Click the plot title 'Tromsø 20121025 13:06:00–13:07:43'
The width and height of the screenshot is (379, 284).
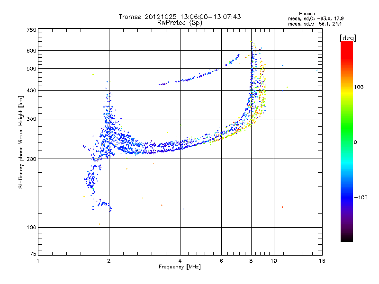180,17
